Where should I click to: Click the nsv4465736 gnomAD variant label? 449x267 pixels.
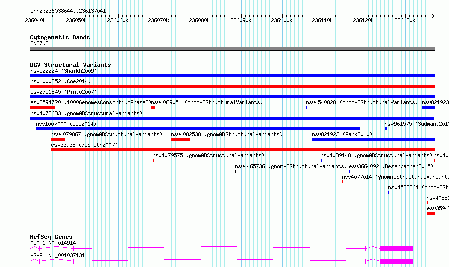tap(291, 166)
